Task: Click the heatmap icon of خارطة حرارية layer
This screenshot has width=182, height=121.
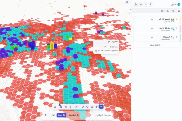Action: [x=173, y=29]
